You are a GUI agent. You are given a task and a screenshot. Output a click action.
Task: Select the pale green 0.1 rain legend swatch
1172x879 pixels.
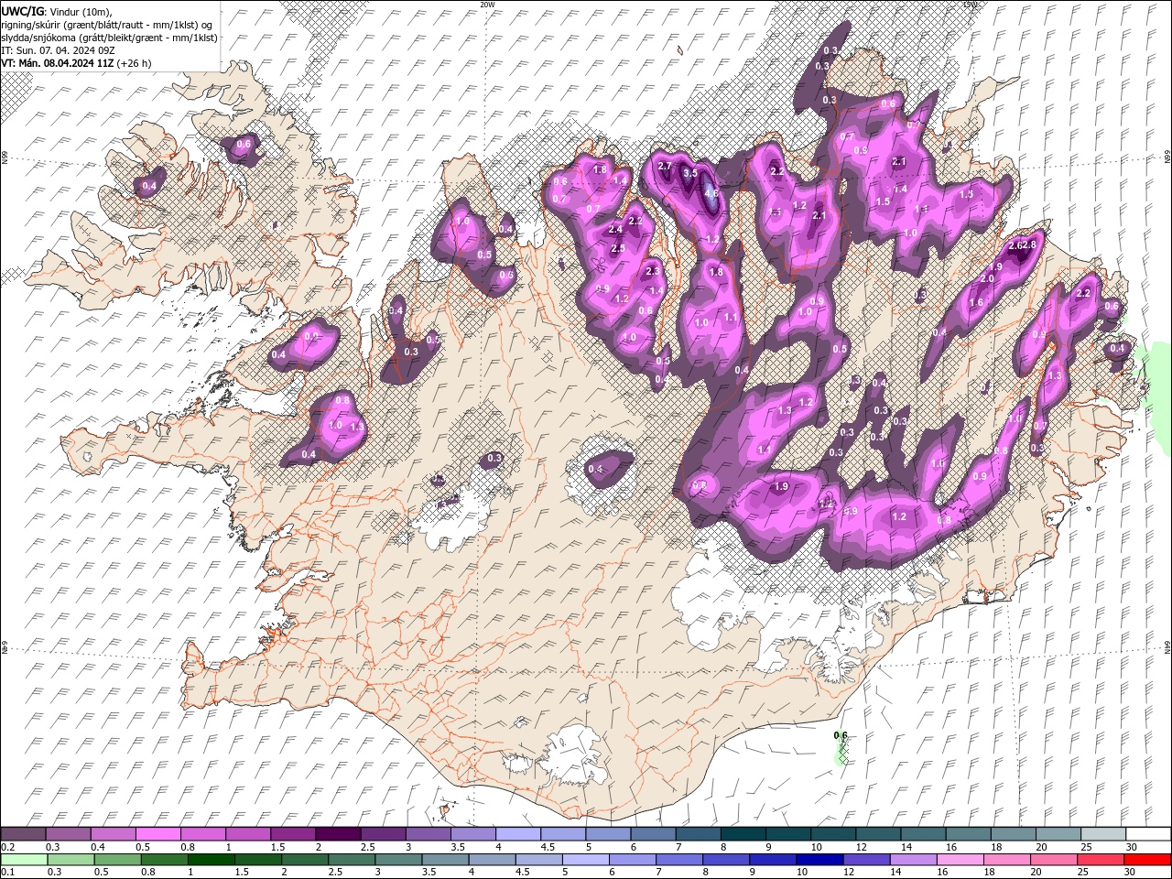[x=24, y=860]
